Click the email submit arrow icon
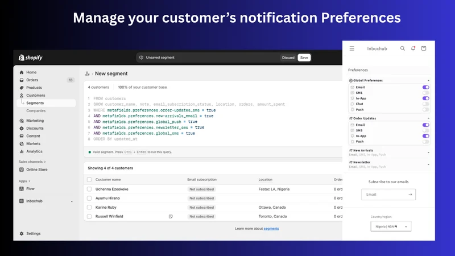Viewport: 455px width, 256px height. point(410,195)
